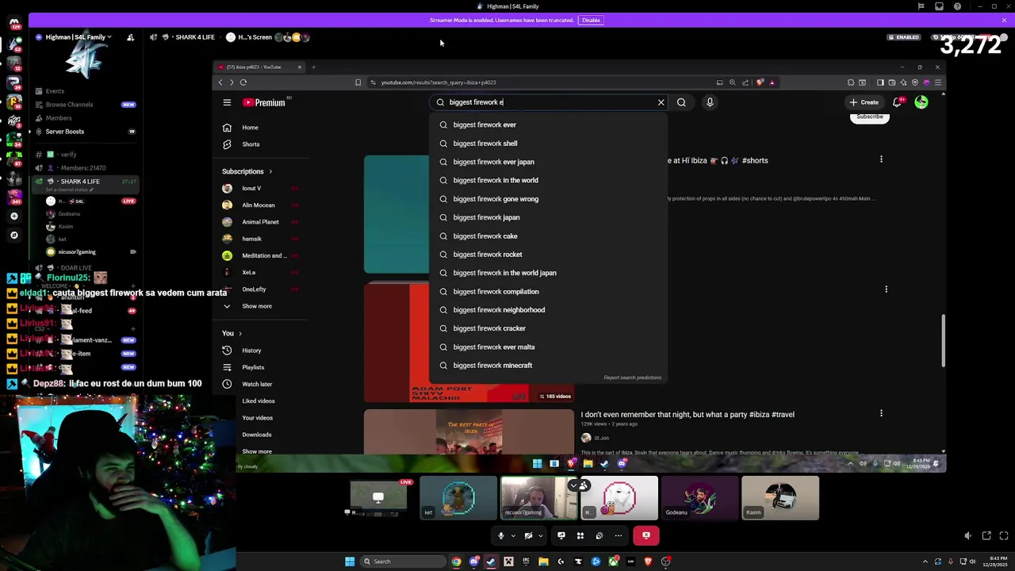This screenshot has width=1015, height=571.
Task: Pick 'biggest firework minecraft' suggestion
Action: point(548,366)
